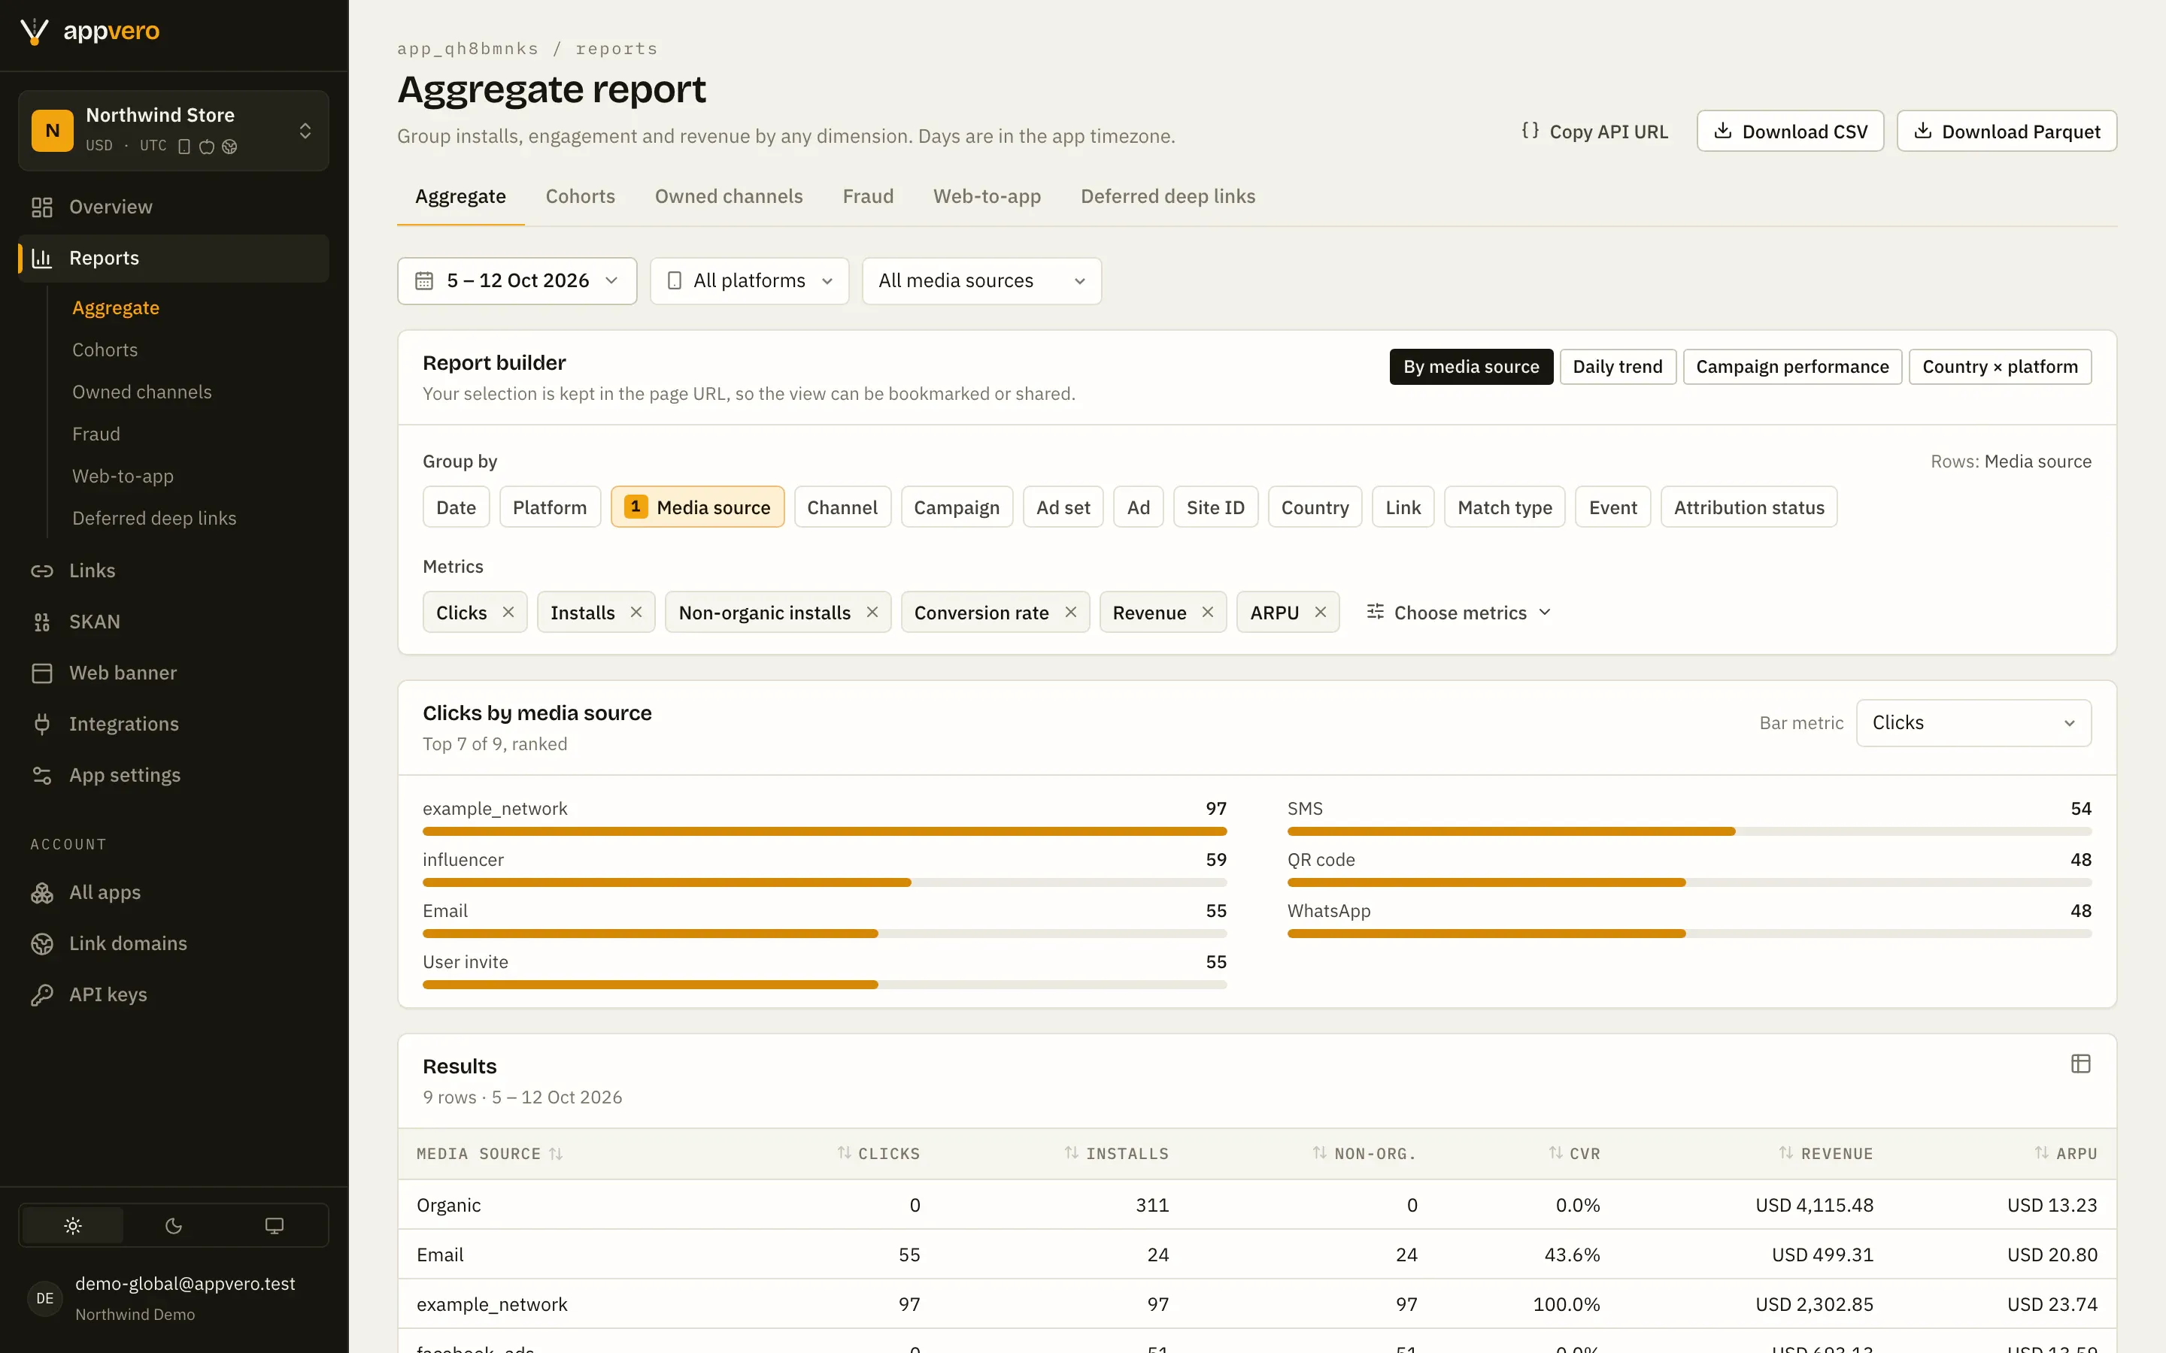2166x1353 pixels.
Task: Open API keys in the sidebar
Action: tap(174, 994)
